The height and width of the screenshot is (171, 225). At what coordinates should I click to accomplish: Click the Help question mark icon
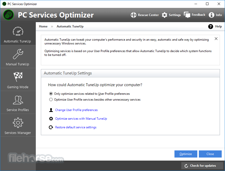211,26
